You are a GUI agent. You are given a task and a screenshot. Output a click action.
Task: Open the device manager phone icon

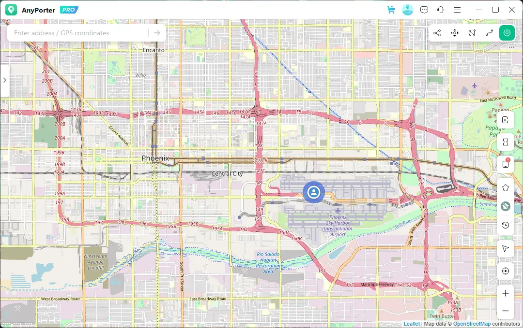(x=506, y=164)
